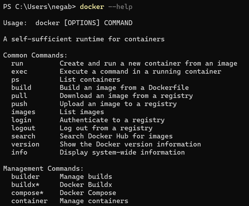Click the 'buildx*' management command
This screenshot has width=249, height=206.
(x=25, y=185)
